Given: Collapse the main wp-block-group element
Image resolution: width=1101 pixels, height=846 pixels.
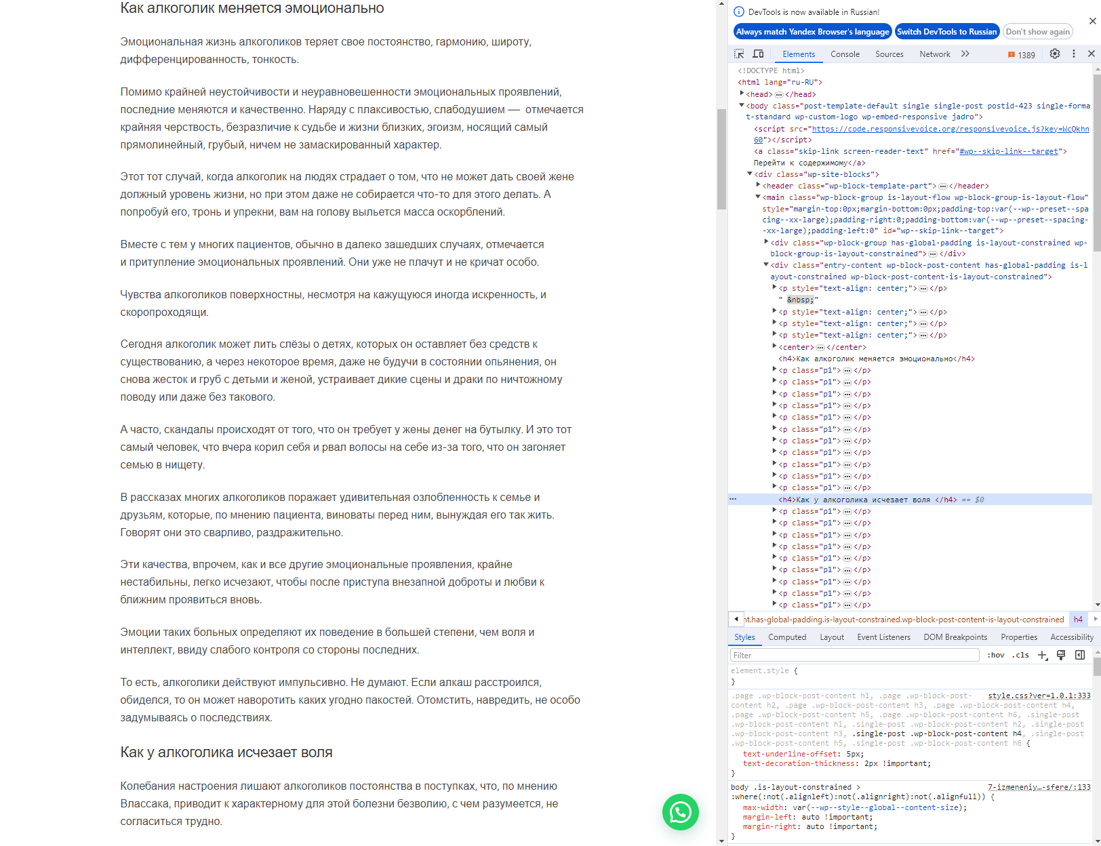Looking at the screenshot, I should [758, 197].
